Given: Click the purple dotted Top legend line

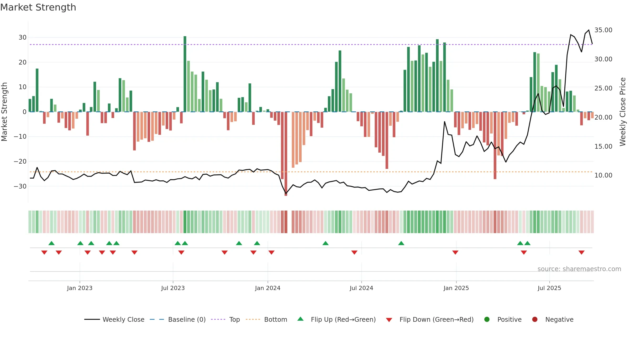Looking at the screenshot, I should point(218,319).
